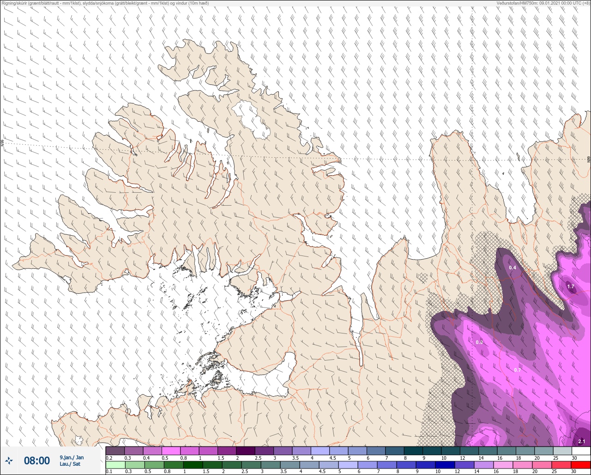Select darkest green 1 swatch in lower legend
591x475 pixels.
click(193, 465)
